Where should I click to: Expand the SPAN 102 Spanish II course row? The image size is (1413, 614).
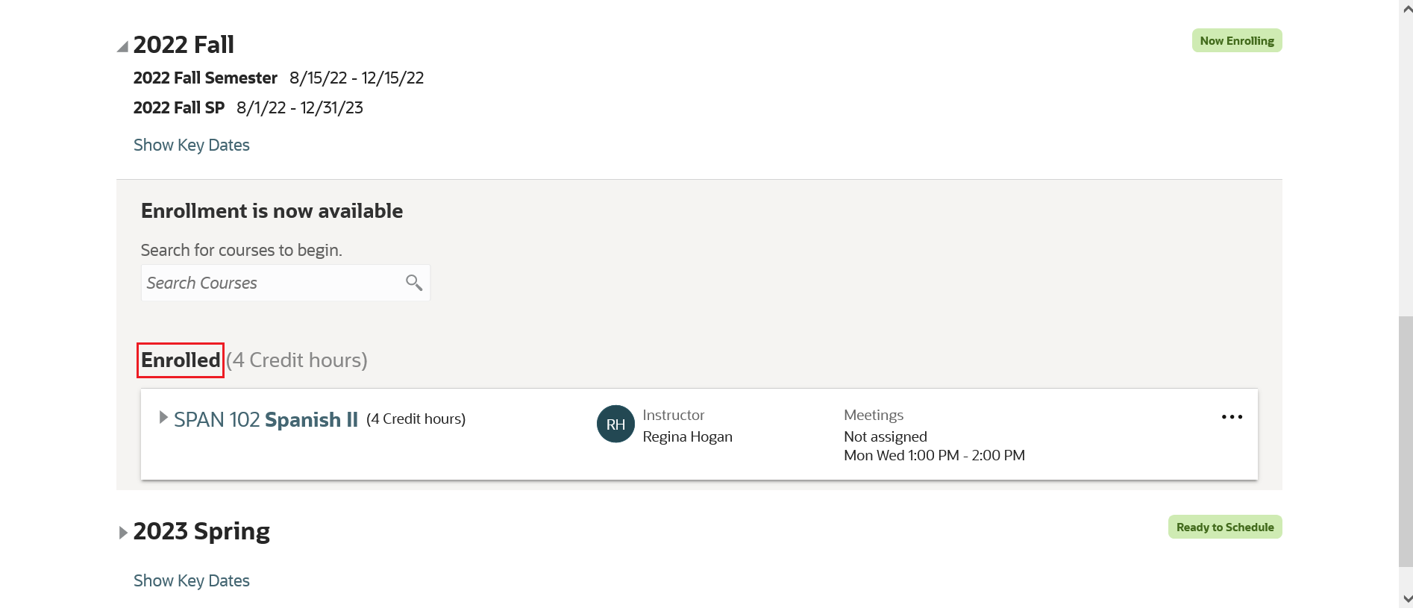pos(163,418)
